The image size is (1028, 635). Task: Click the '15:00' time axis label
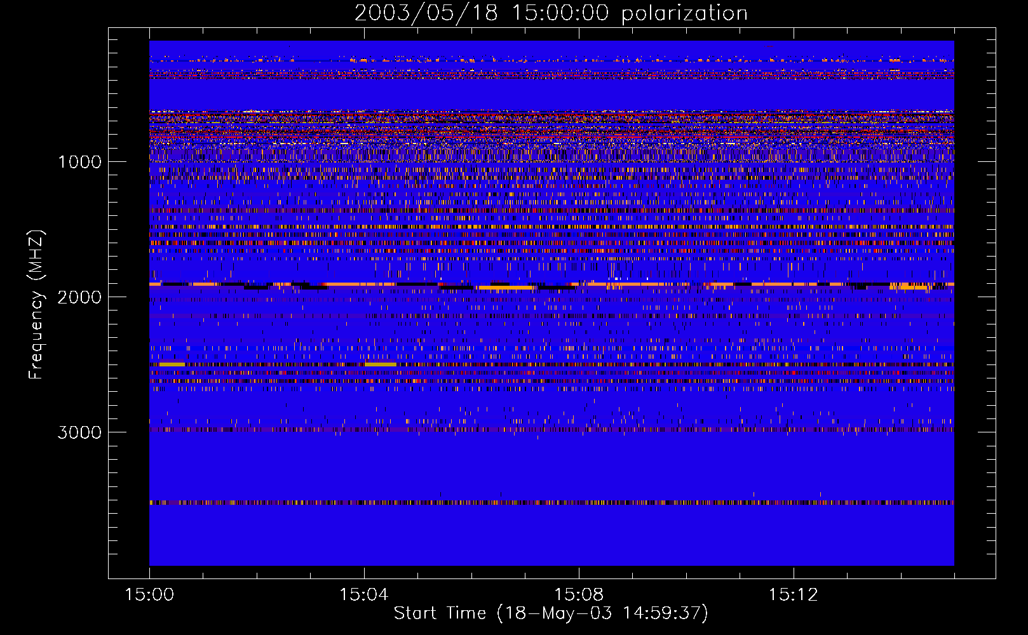tap(149, 595)
